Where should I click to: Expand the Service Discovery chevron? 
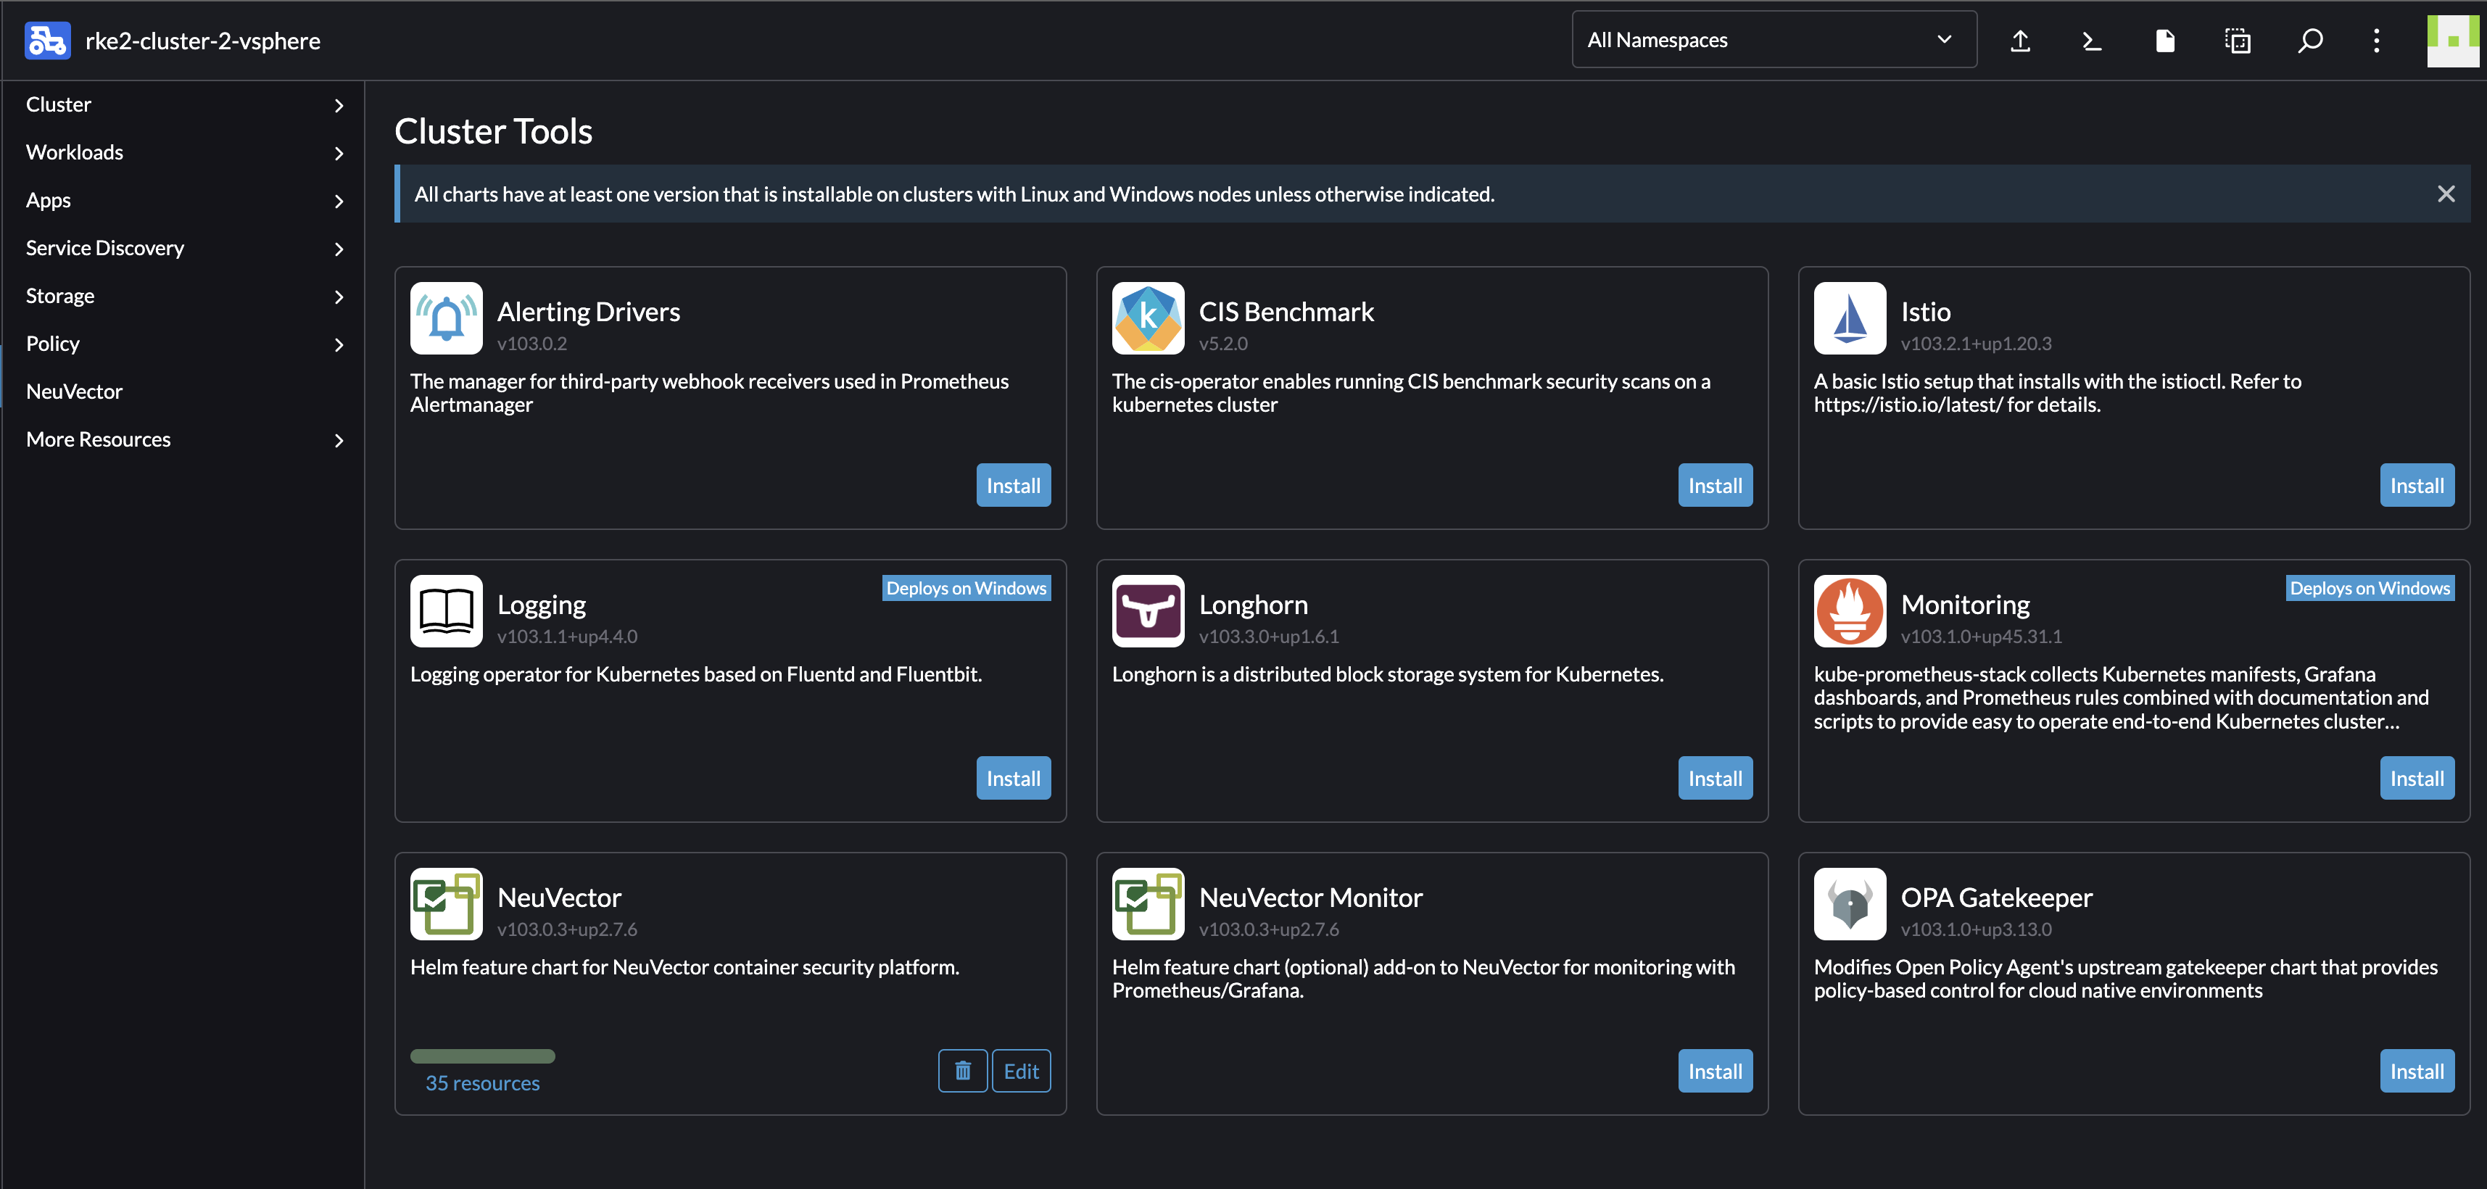[x=339, y=249]
